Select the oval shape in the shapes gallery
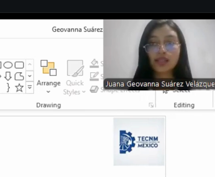 pyautogui.click(x=8, y=65)
